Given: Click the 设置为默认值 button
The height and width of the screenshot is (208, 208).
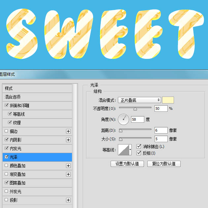Looking at the screenshot, I should pos(127,164).
